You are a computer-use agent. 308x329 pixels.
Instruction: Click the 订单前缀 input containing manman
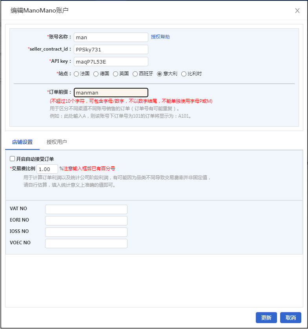[111, 93]
